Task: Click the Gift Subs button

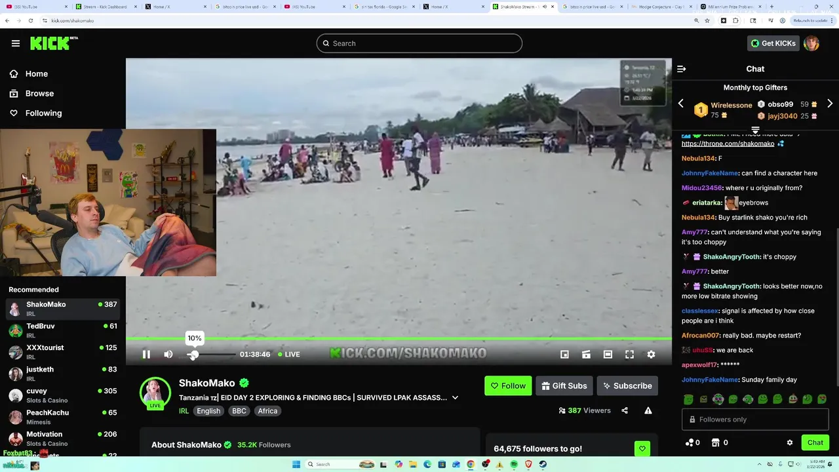Action: tap(564, 385)
